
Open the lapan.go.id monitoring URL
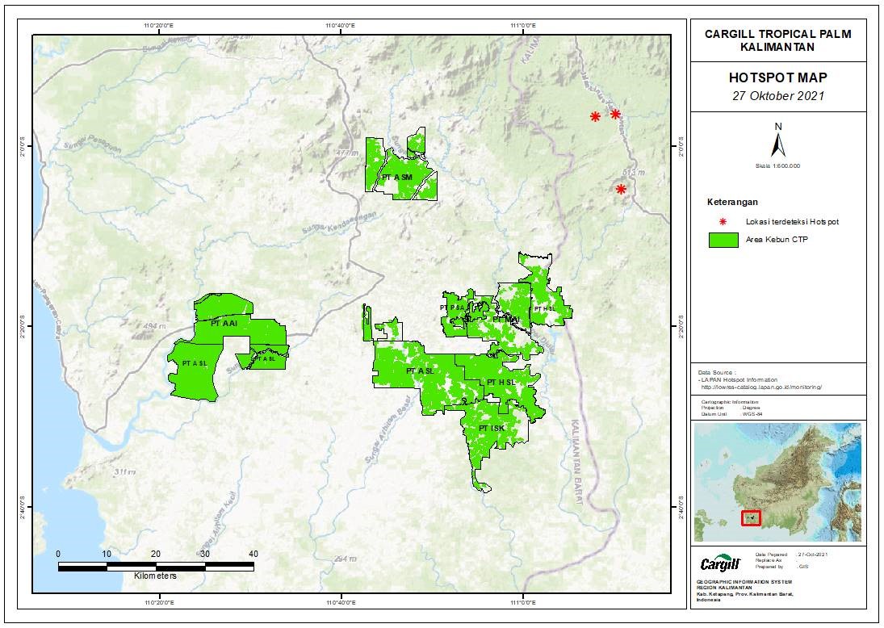[761, 387]
